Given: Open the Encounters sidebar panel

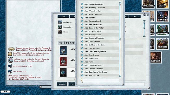Looking at the screenshot, I should point(162,30).
